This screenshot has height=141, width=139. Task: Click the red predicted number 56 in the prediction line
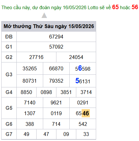point(135,7)
